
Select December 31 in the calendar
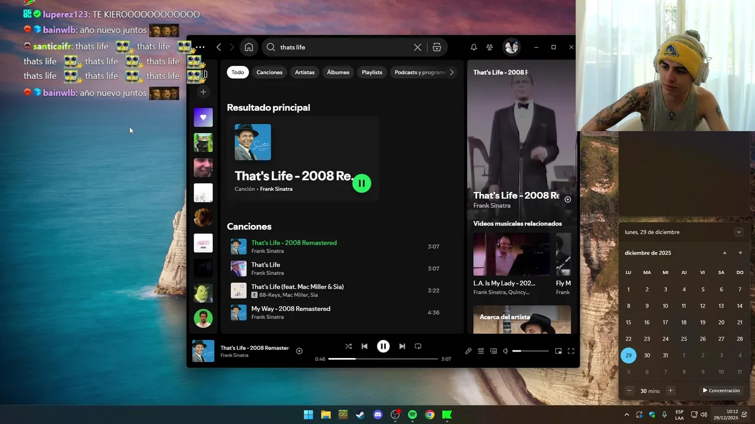point(665,355)
